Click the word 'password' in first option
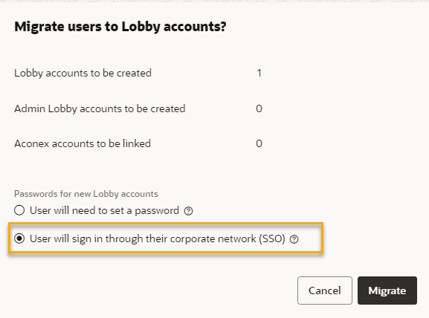This screenshot has height=318, width=429. (x=157, y=211)
